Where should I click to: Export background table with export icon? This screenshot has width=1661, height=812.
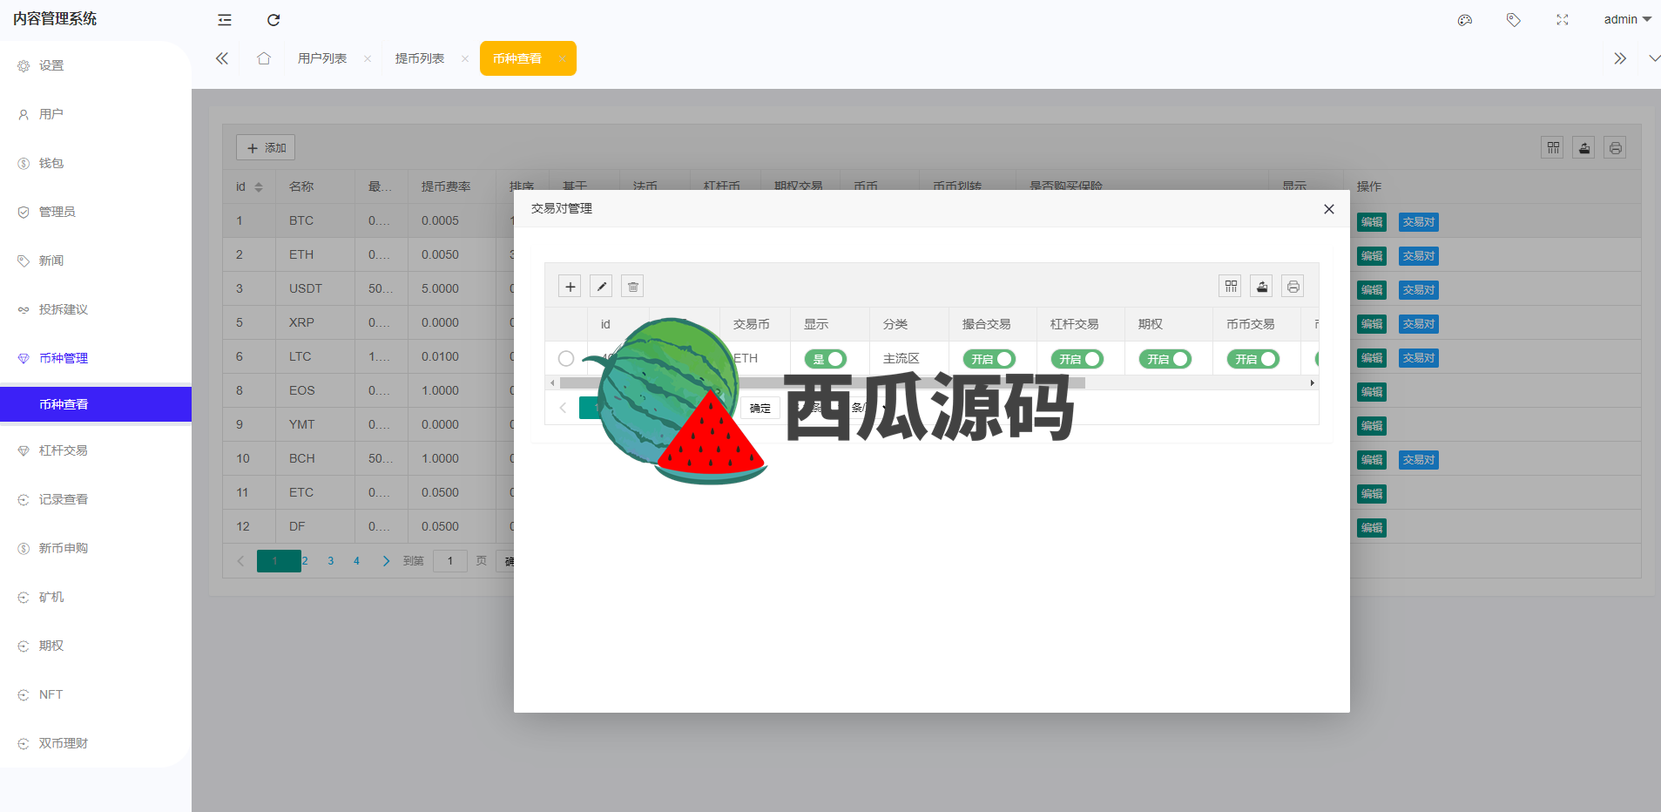[x=1584, y=147]
